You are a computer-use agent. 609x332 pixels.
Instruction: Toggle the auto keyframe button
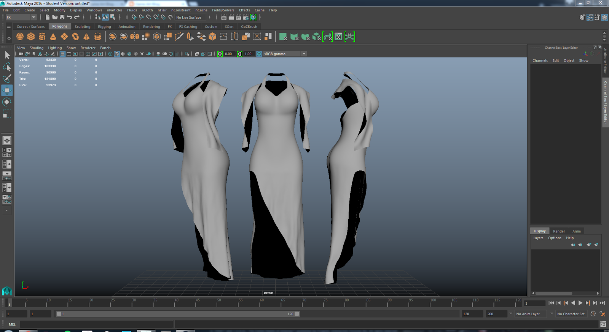593,314
